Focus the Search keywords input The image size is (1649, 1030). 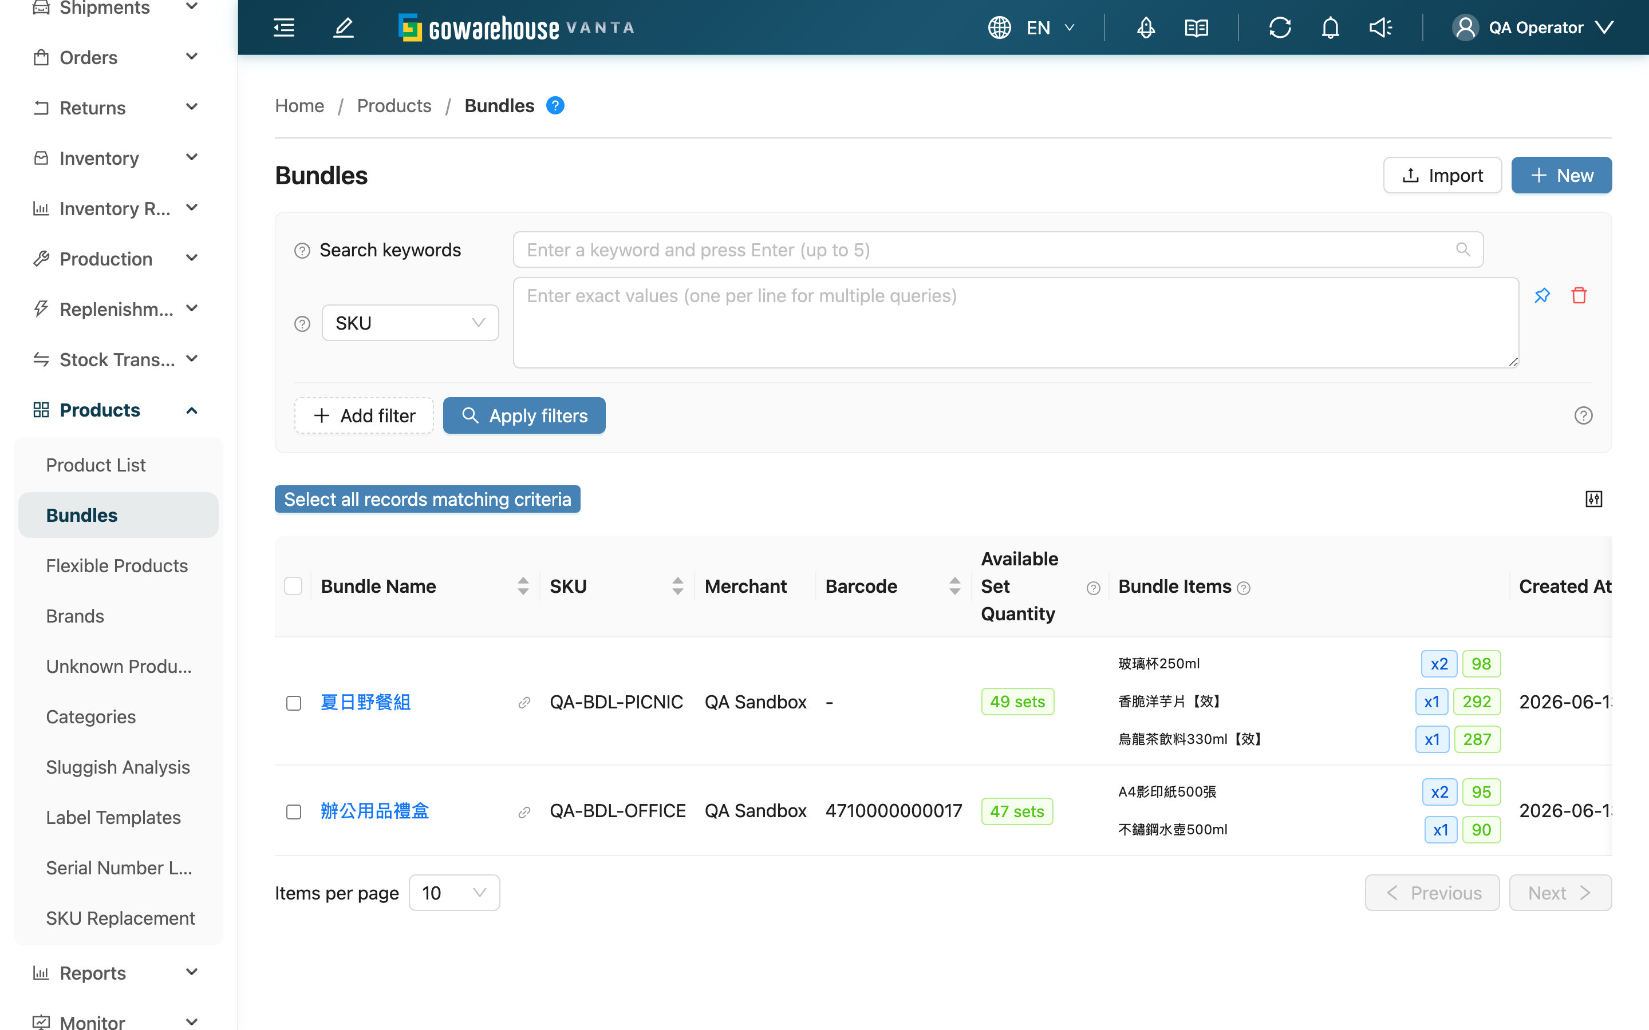(997, 250)
